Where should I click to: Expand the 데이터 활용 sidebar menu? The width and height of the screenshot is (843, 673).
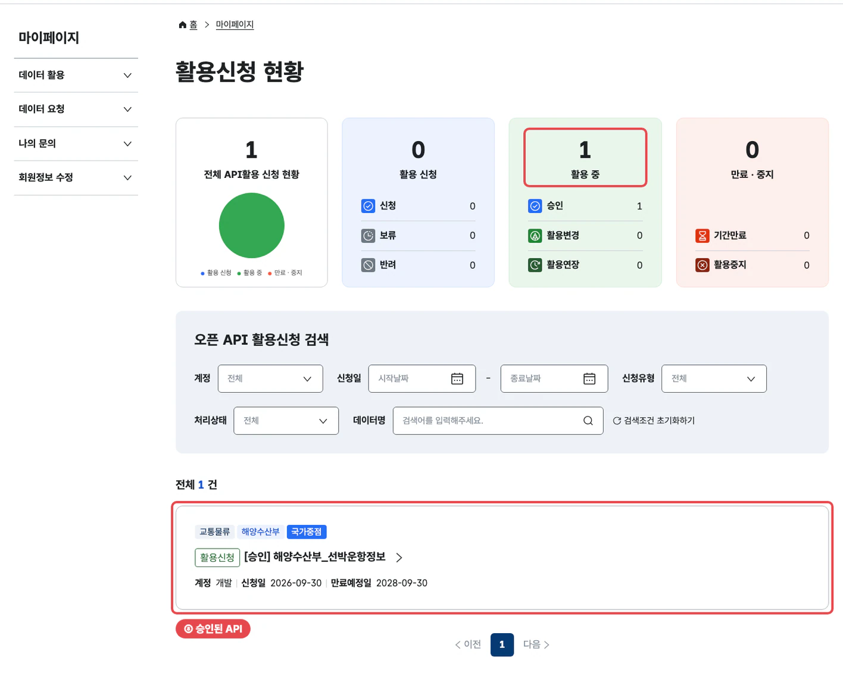tap(76, 75)
